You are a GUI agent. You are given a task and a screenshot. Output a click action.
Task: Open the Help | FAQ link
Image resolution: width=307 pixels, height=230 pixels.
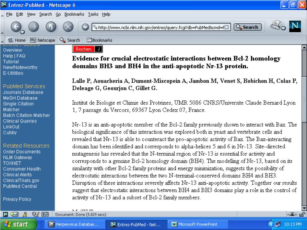coord(14,56)
